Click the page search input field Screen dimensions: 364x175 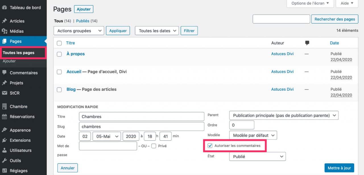(281, 19)
